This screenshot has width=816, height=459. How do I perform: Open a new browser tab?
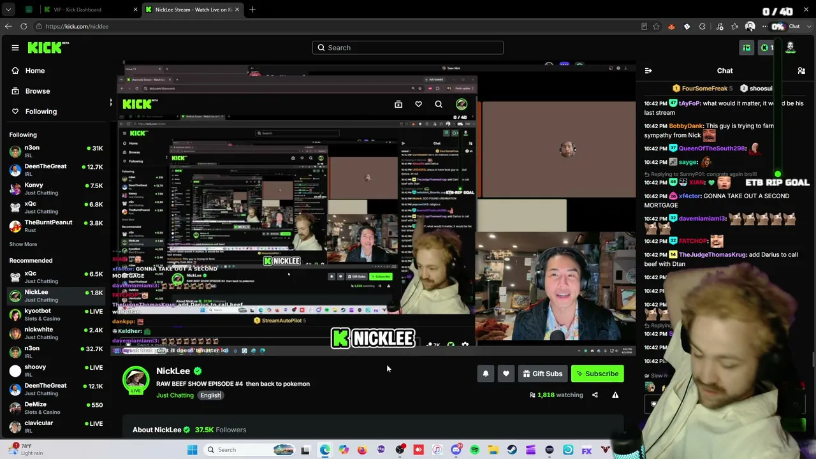[x=252, y=10]
